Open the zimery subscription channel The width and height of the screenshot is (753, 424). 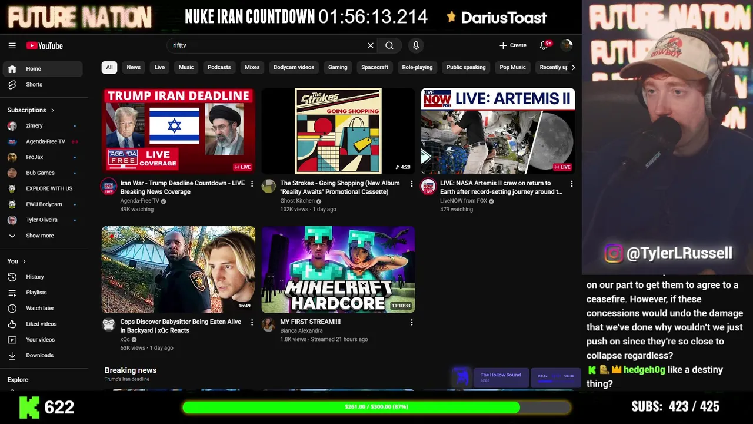pos(42,125)
